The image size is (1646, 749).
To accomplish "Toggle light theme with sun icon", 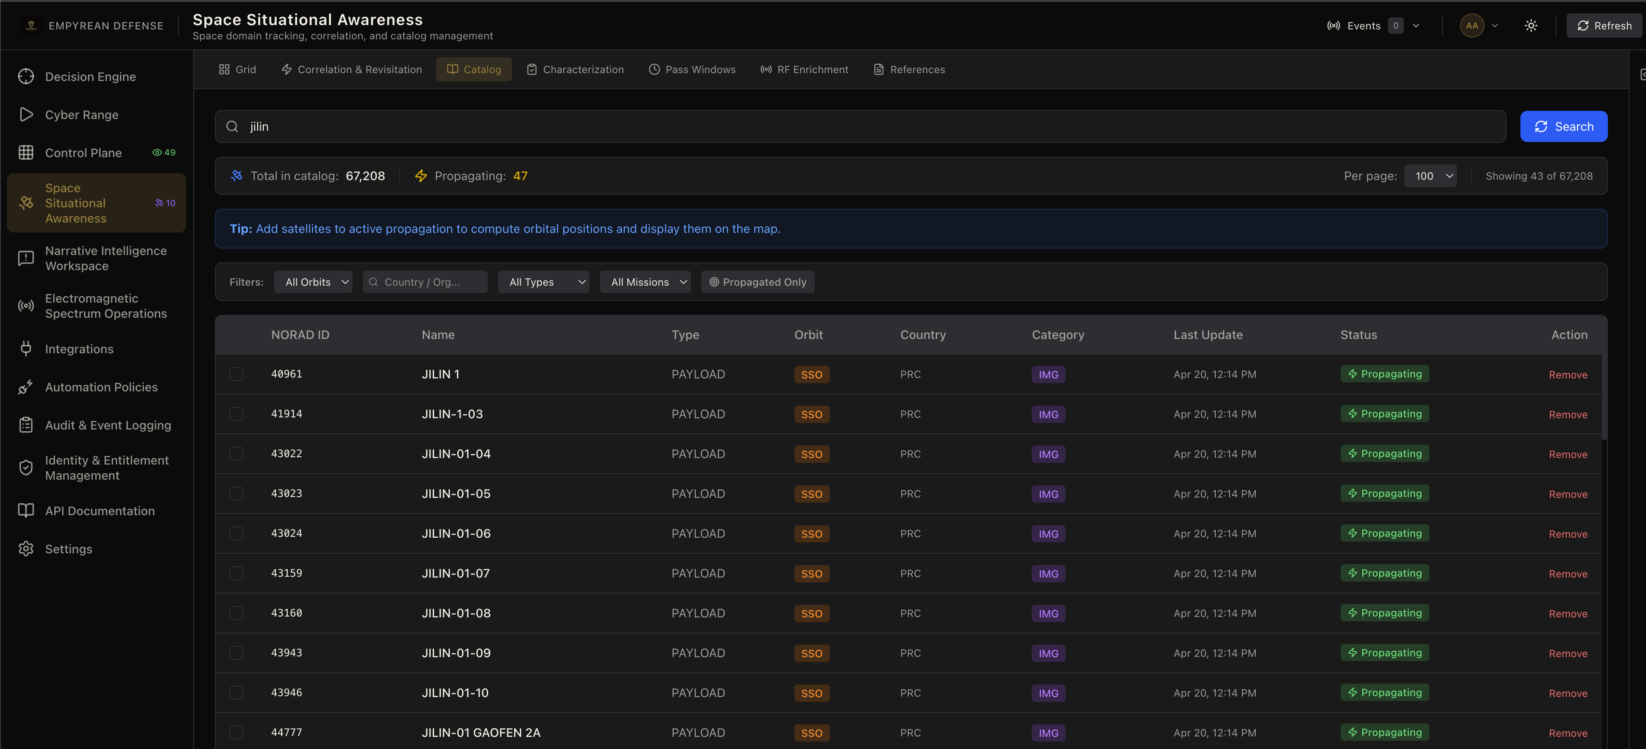I will click(1530, 26).
